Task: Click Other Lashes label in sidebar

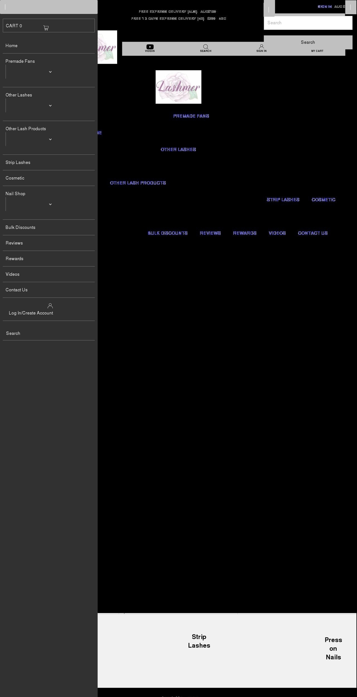Action: click(x=19, y=95)
